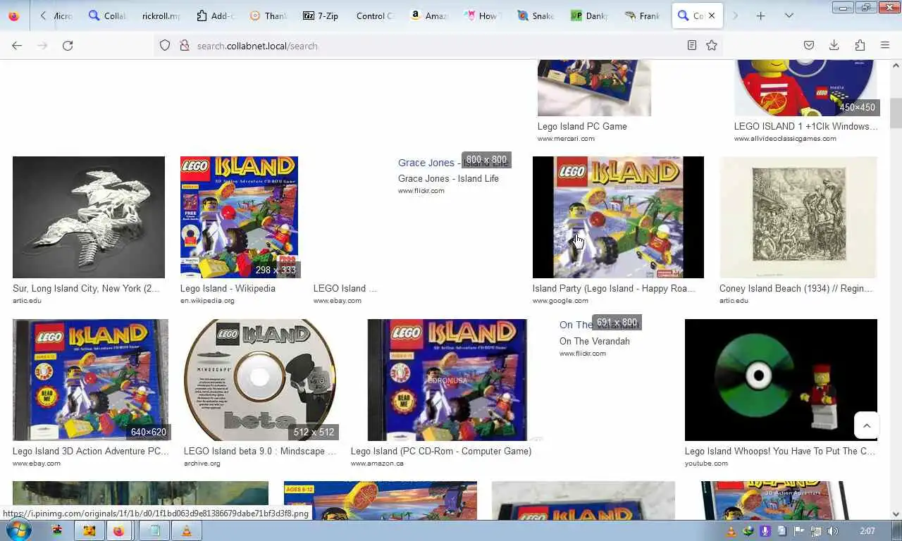The width and height of the screenshot is (902, 541).
Task: Click the search.collabnet.local address bar
Action: coord(437,46)
